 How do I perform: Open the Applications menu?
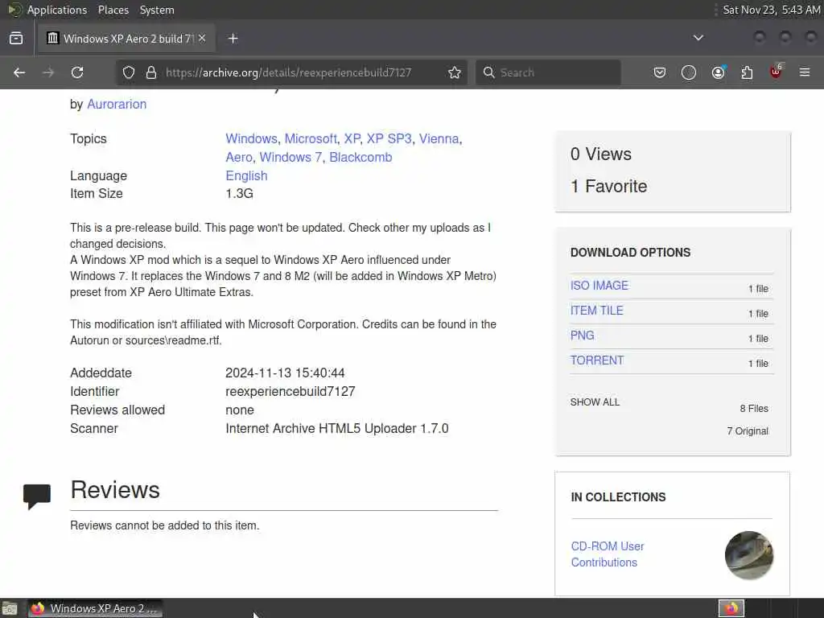(57, 10)
